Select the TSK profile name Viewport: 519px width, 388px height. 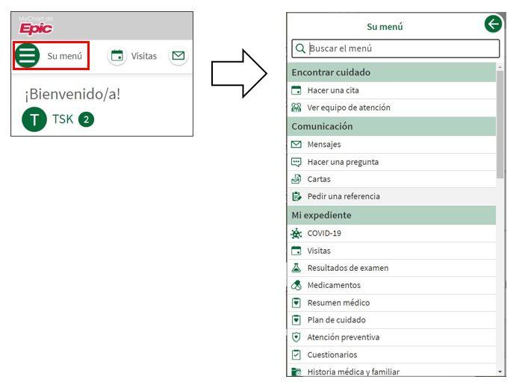point(63,119)
